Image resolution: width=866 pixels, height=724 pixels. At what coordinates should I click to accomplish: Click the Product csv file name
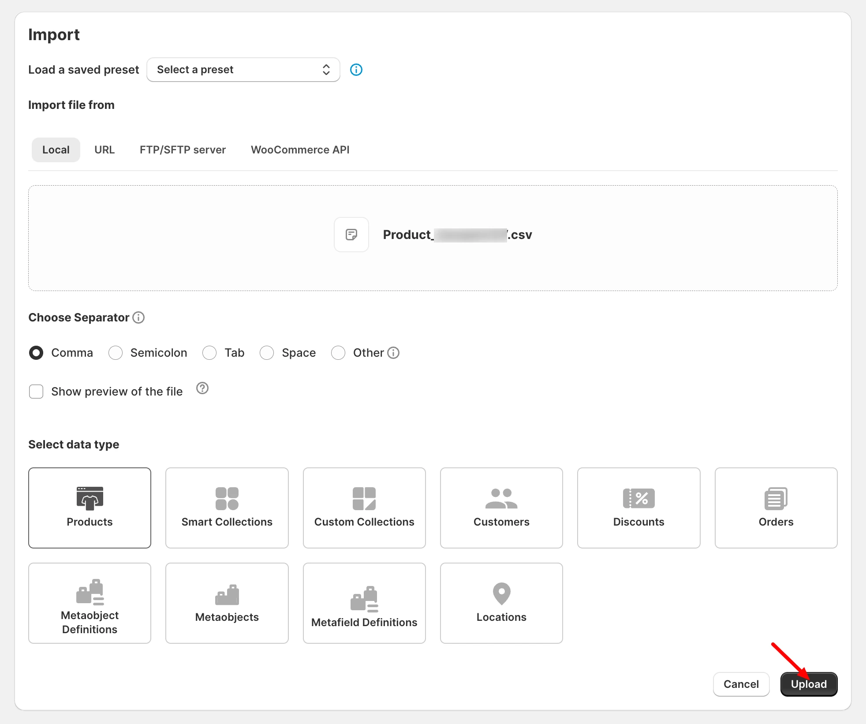pyautogui.click(x=457, y=235)
